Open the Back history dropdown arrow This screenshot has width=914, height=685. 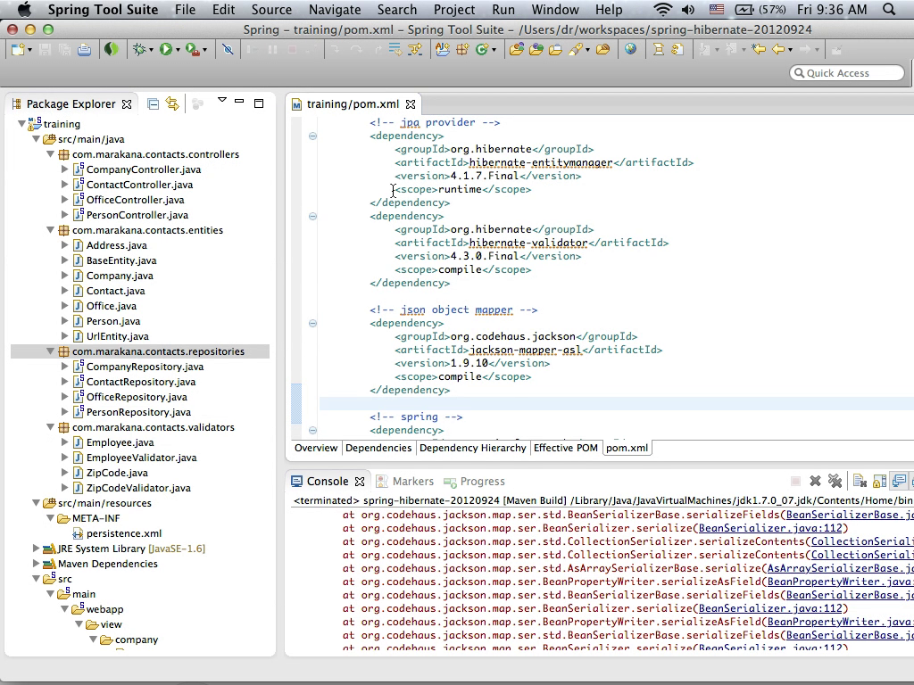click(x=791, y=51)
